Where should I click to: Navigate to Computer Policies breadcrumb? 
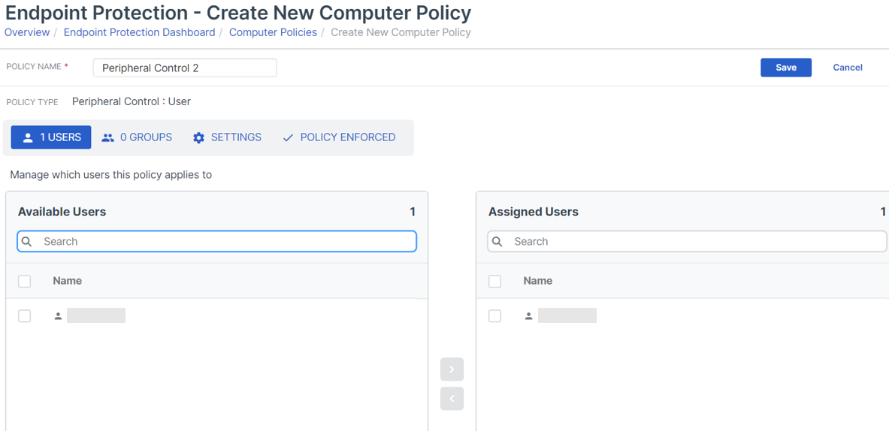273,32
